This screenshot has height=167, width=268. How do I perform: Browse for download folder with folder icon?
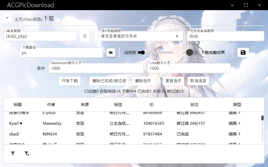[x=111, y=52]
